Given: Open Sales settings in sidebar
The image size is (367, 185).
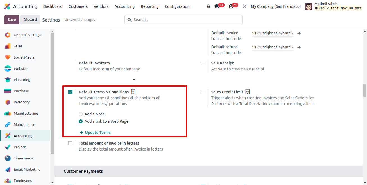Looking at the screenshot, I should [x=25, y=46].
